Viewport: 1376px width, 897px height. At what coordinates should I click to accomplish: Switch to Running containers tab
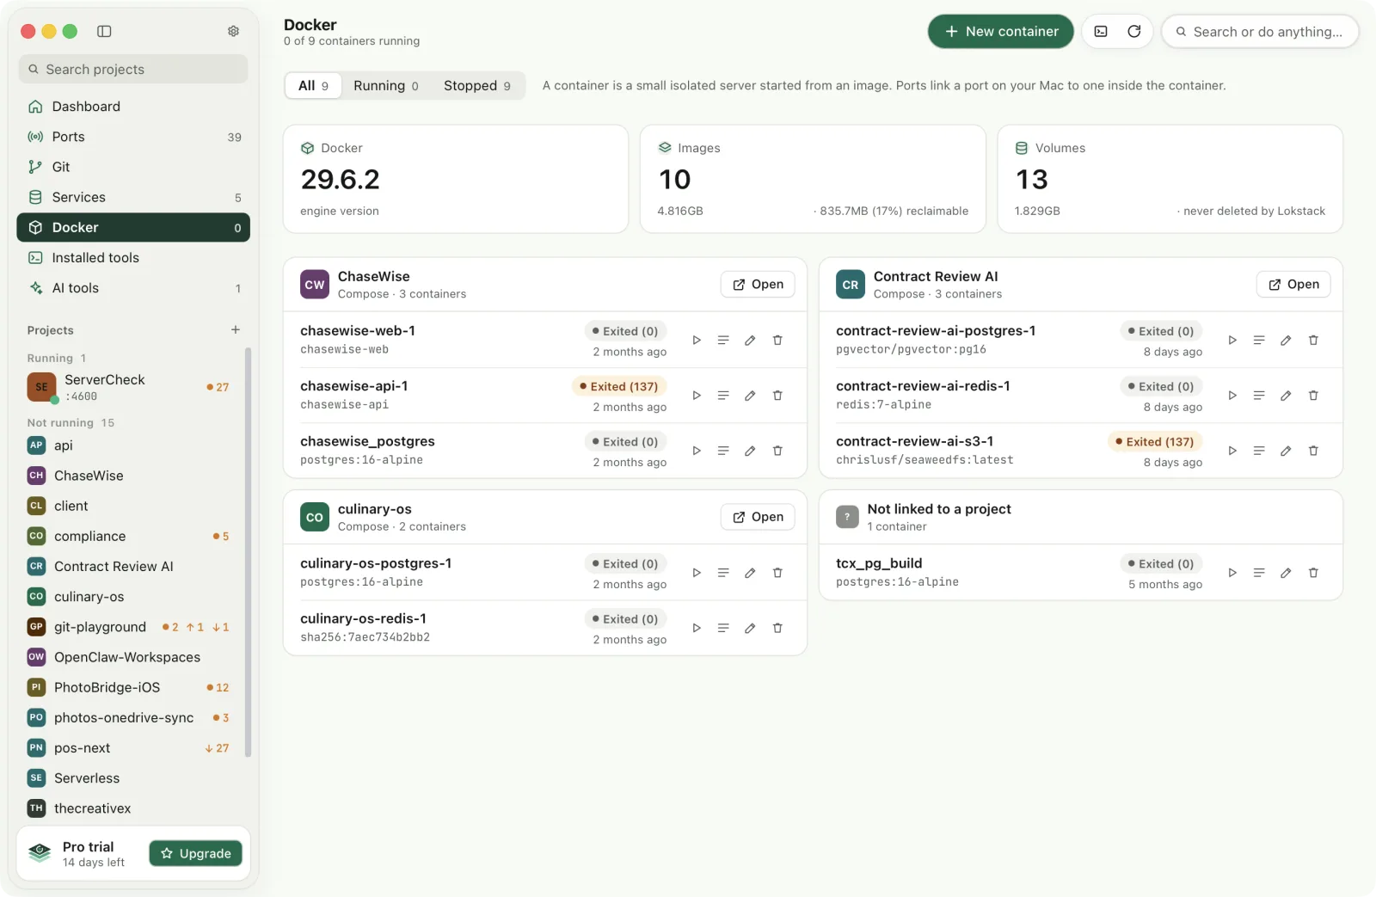(x=385, y=86)
